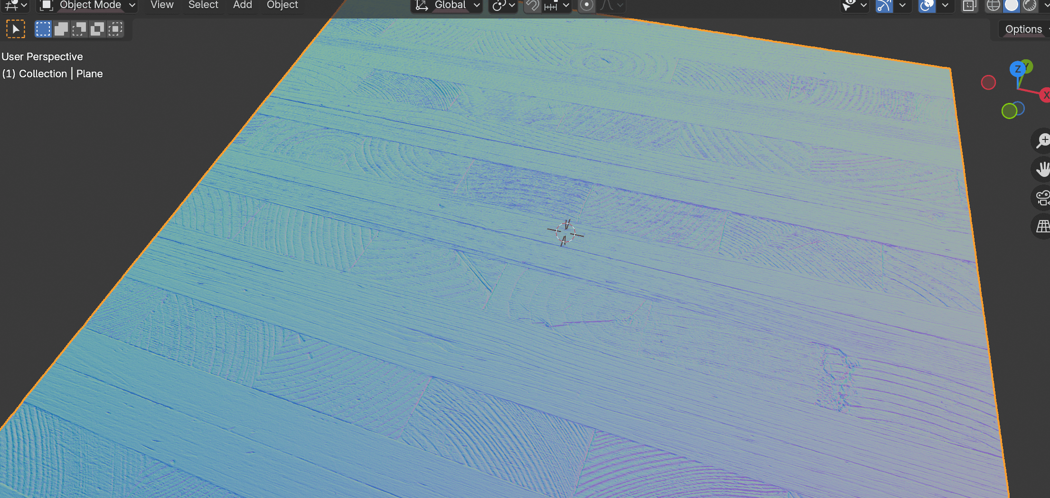Switch to wireframe viewport shading
This screenshot has width=1050, height=498.
(x=993, y=5)
